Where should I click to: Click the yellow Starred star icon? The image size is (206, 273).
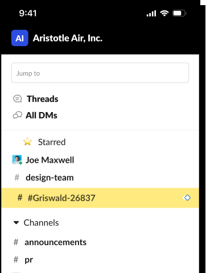tap(27, 142)
